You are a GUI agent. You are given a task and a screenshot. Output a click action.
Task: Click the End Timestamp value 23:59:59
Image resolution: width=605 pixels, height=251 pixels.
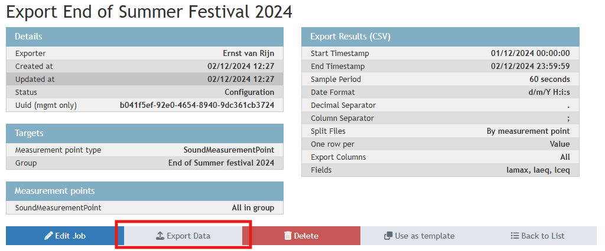pyautogui.click(x=530, y=67)
